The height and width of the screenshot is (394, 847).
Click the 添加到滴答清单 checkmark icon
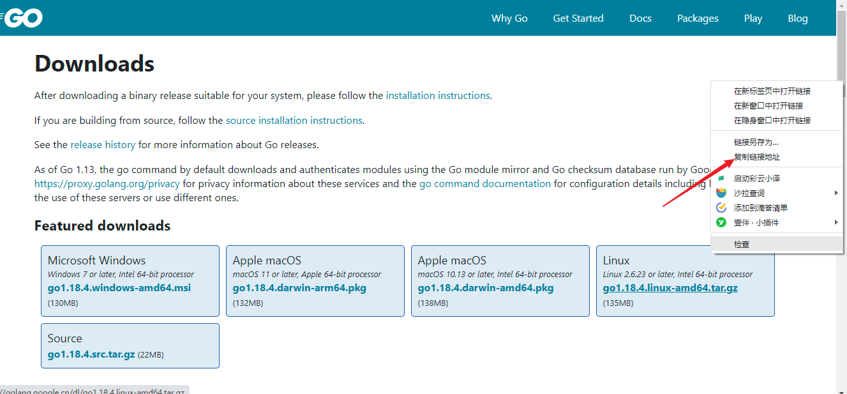click(721, 208)
